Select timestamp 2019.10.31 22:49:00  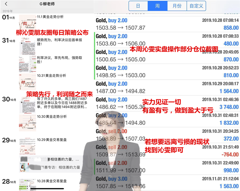220,163
